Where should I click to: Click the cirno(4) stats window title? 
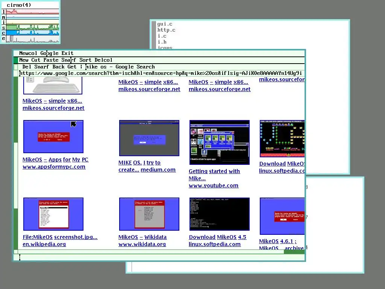pos(19,5)
